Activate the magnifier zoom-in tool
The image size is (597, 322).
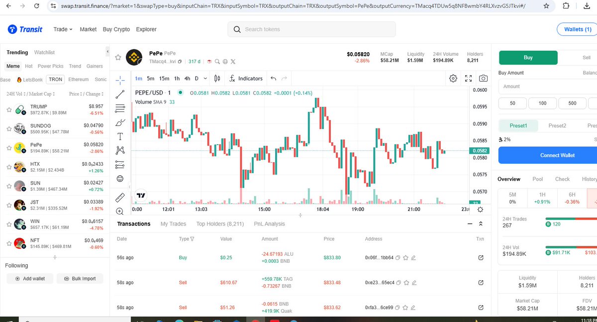coord(120,211)
